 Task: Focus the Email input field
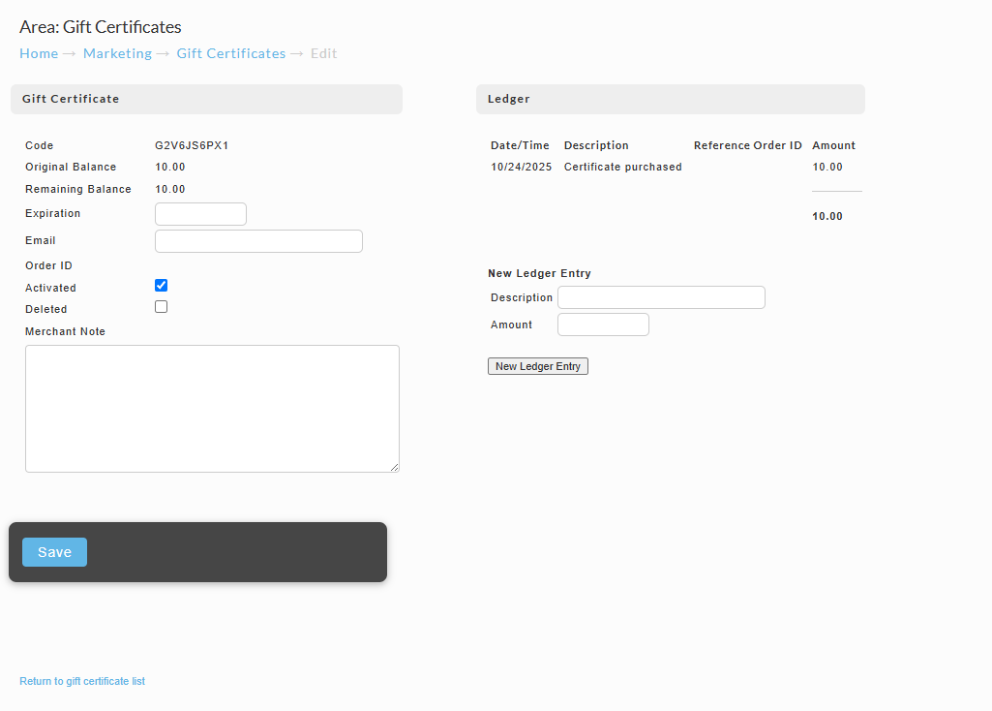pyautogui.click(x=258, y=241)
